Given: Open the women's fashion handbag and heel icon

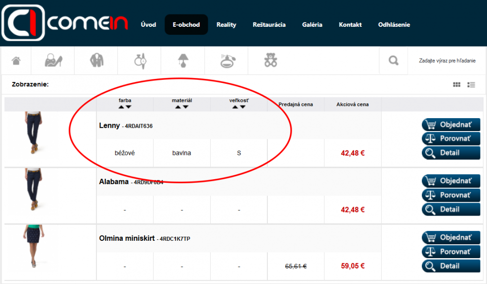Looking at the screenshot, I should 54,60.
